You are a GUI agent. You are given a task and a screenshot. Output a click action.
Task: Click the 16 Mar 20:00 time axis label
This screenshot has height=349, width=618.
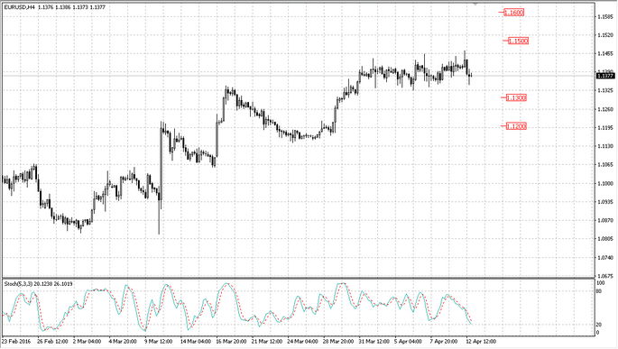232,342
